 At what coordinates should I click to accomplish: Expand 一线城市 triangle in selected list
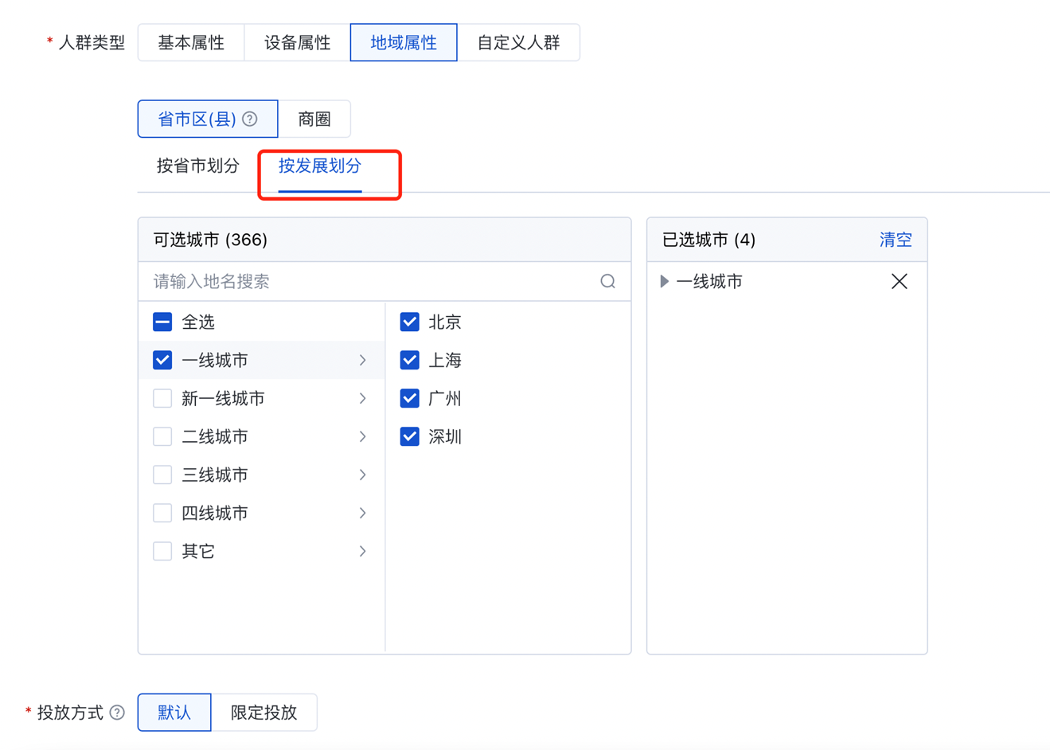pos(665,281)
